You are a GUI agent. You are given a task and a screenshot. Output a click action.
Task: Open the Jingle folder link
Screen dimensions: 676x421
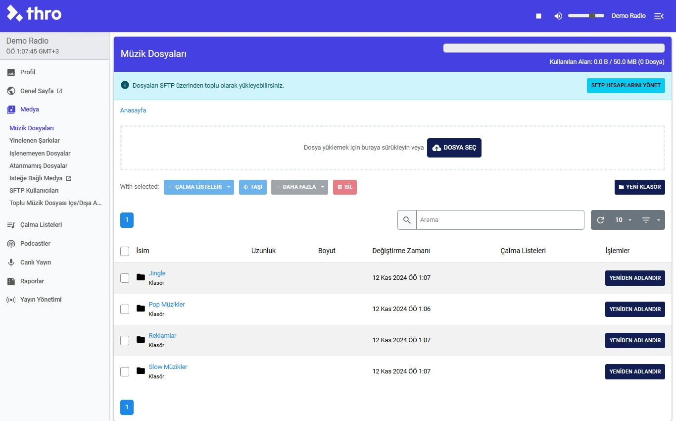click(157, 273)
